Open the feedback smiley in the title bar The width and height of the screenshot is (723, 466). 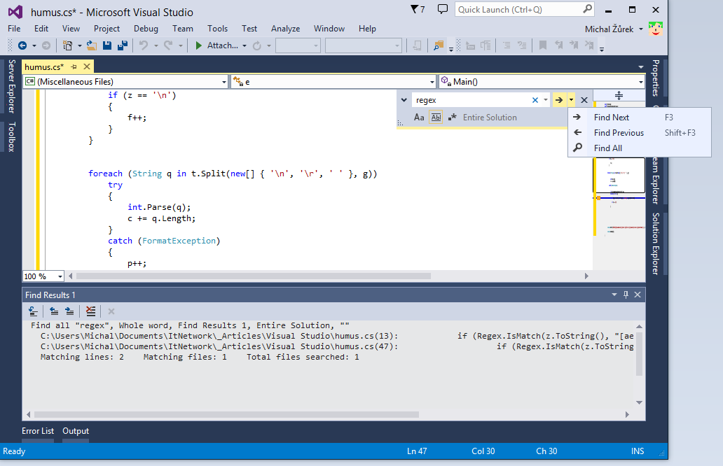click(x=655, y=28)
